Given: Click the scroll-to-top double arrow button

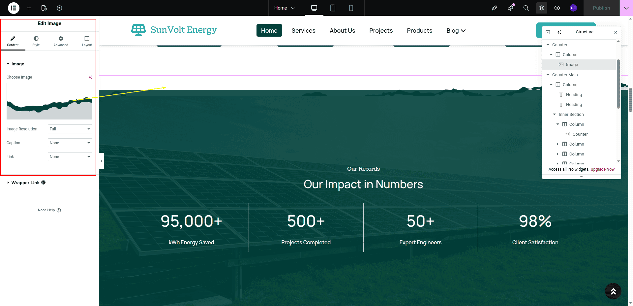Looking at the screenshot, I should pyautogui.click(x=613, y=291).
